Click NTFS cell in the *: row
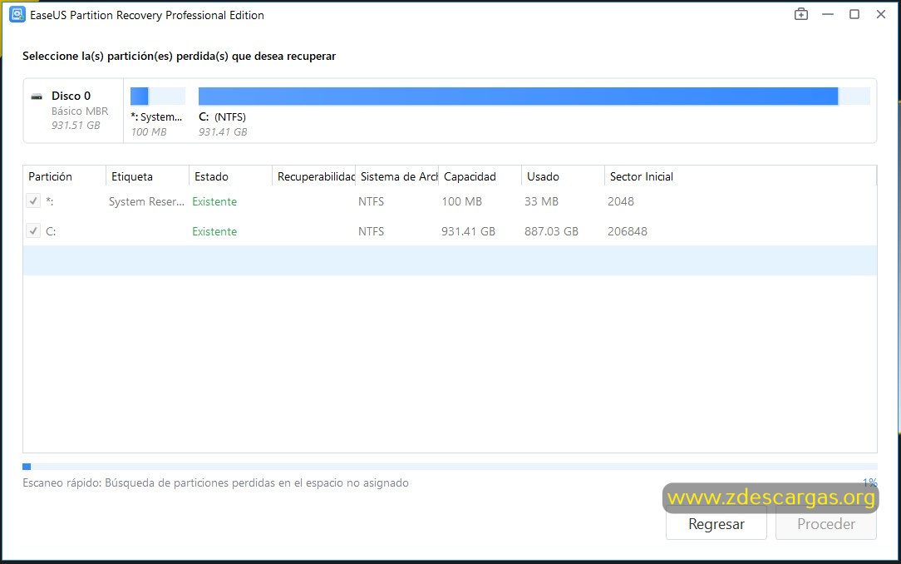901x564 pixels. point(371,201)
